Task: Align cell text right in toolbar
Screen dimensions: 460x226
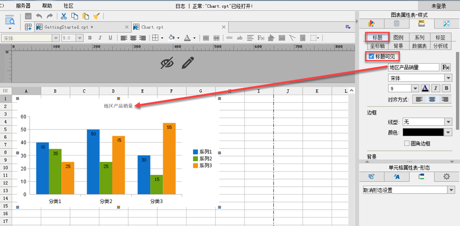Action: [x=143, y=38]
